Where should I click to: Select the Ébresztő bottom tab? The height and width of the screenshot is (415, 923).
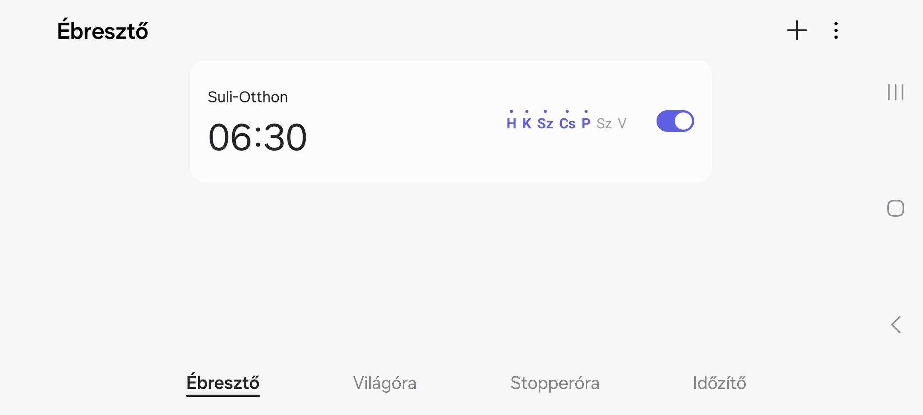point(223,383)
